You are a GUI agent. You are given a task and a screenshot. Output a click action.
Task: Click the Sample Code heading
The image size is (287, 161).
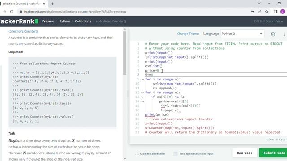pyautogui.click(x=16, y=52)
